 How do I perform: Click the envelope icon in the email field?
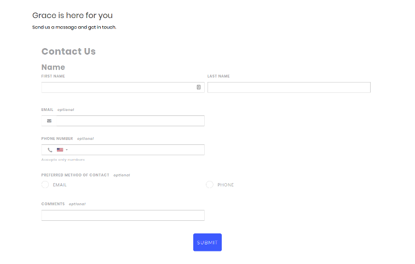click(x=49, y=121)
